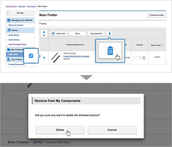
Task: Click the large enlarged trash can icon
Action: click(x=110, y=51)
